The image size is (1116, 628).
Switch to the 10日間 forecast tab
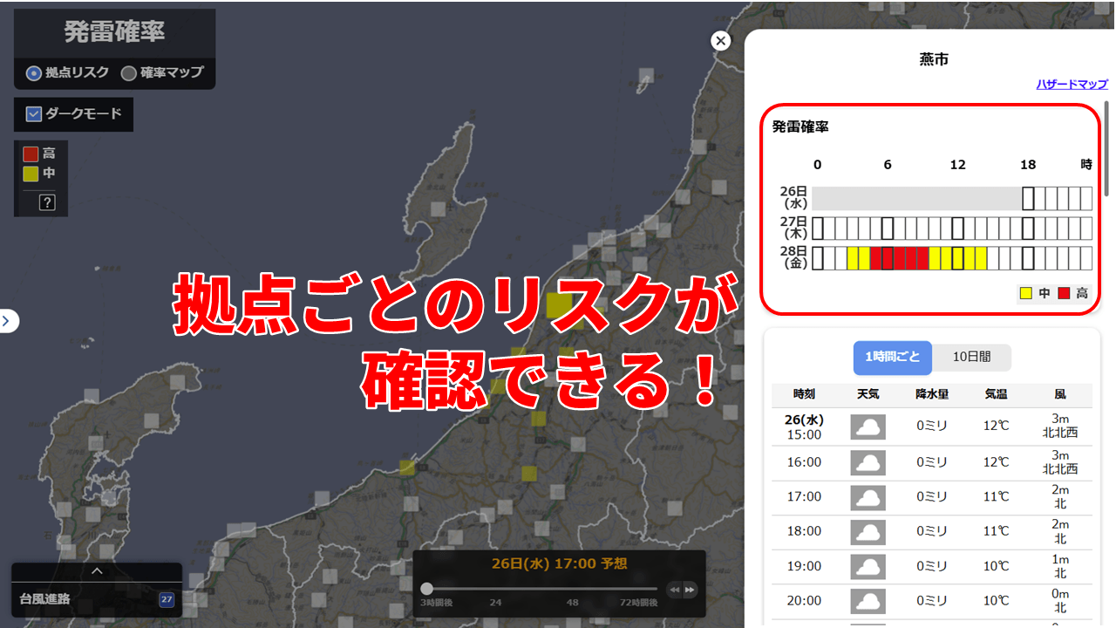click(x=971, y=357)
